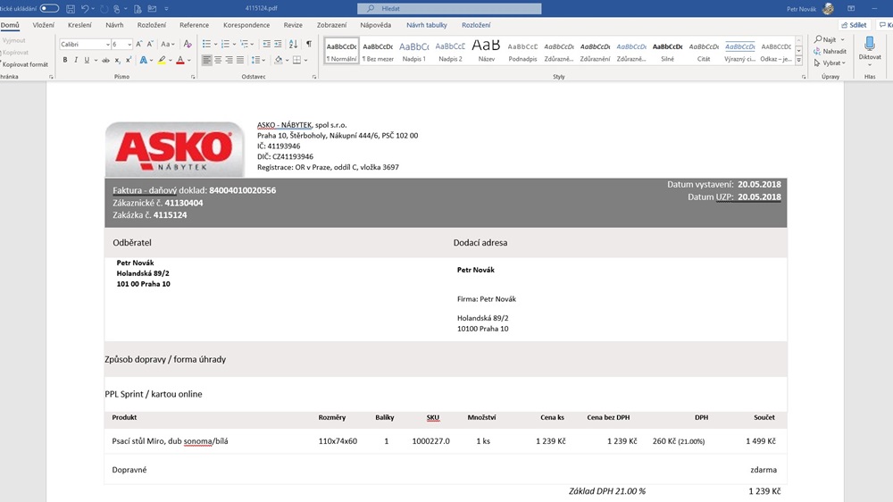Click the Borders icon
The image size is (893, 502).
[x=296, y=60]
